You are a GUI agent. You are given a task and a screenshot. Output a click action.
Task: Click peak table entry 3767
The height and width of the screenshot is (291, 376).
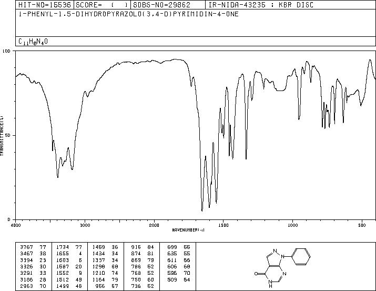coord(26,247)
